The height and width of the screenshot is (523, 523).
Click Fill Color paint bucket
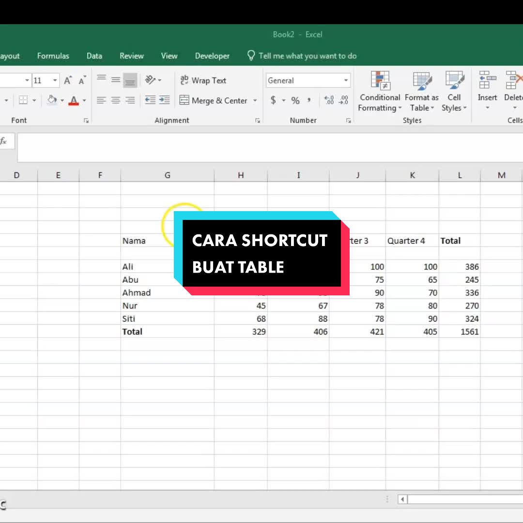52,100
